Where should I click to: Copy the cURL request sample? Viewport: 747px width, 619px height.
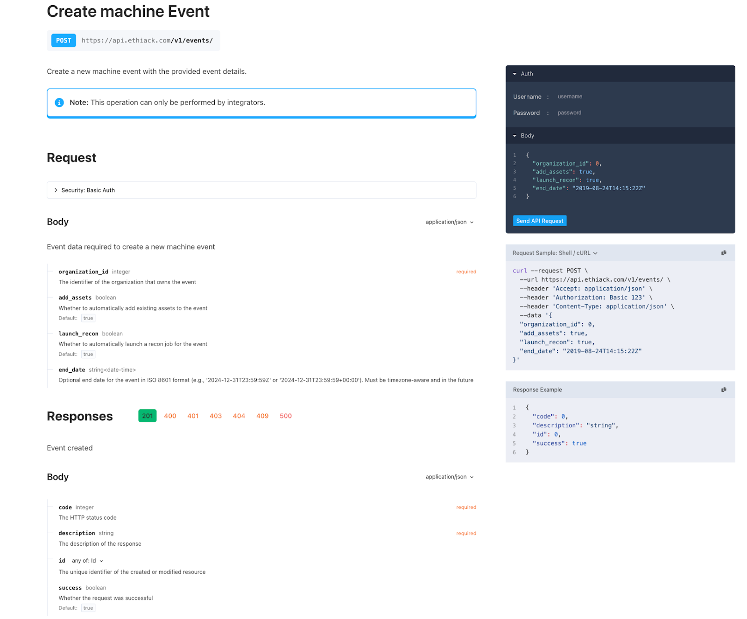(x=724, y=253)
